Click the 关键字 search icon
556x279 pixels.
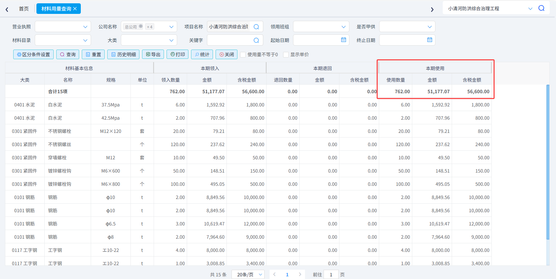tap(256, 40)
